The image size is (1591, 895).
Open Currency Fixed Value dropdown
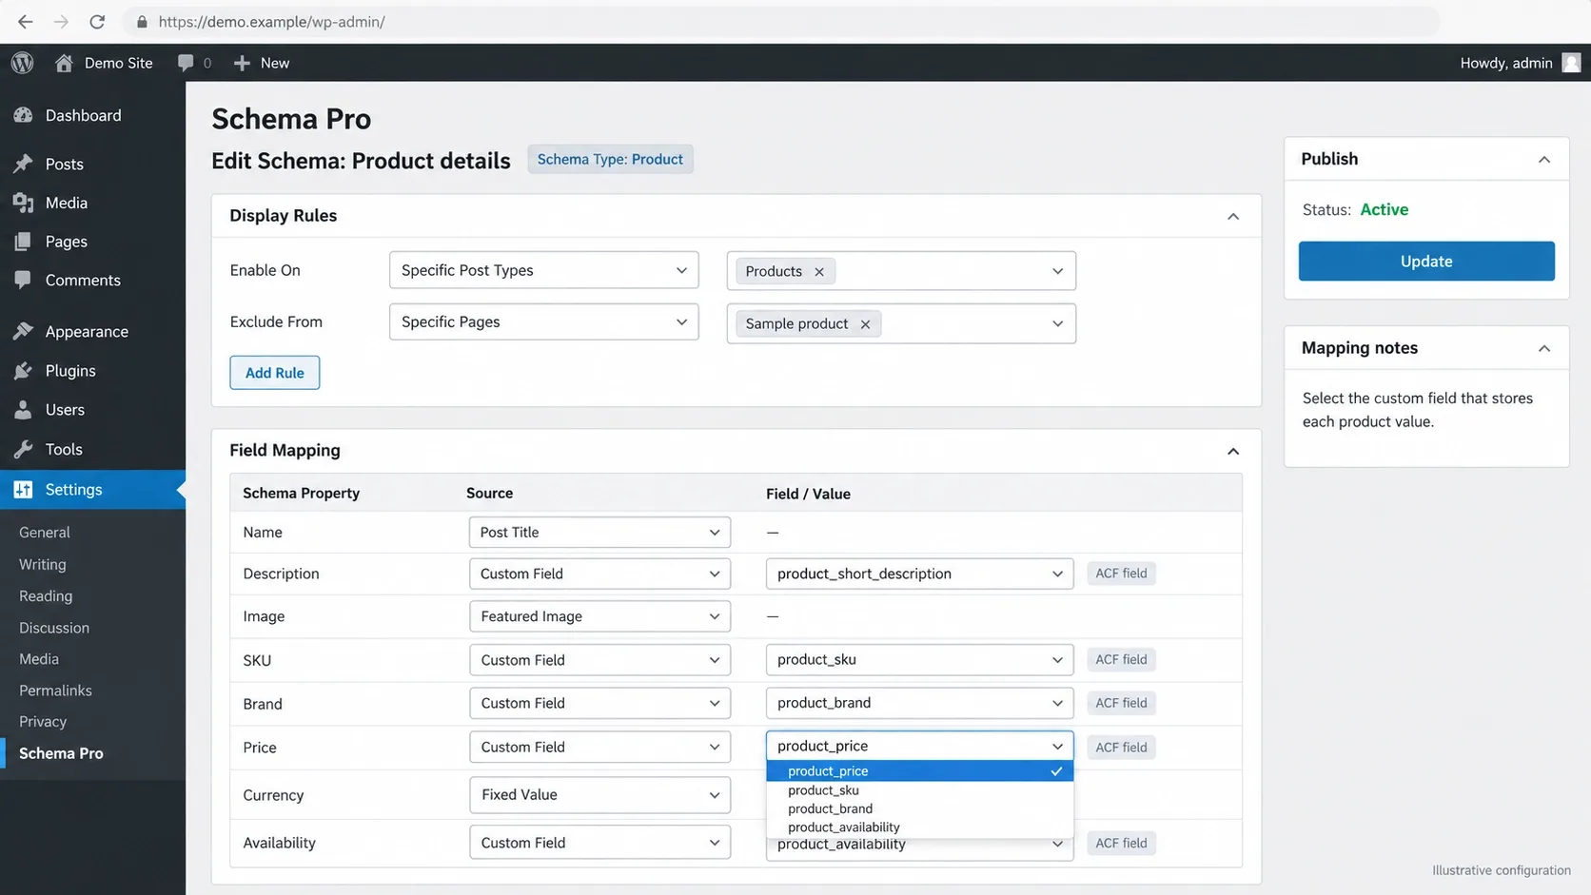pos(599,794)
